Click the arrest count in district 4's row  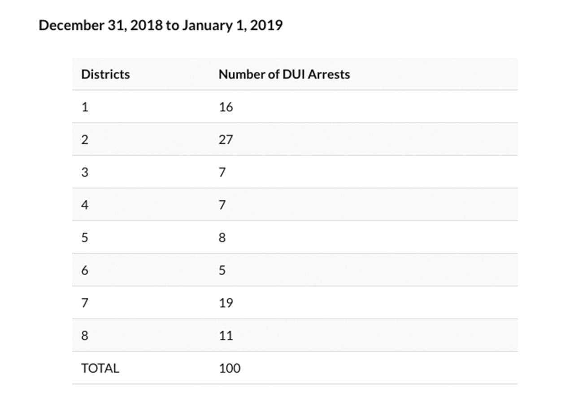coord(222,205)
